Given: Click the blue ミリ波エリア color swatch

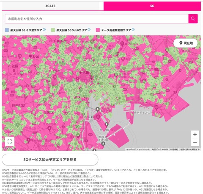Looking at the screenshot, I should click(x=7, y=30).
